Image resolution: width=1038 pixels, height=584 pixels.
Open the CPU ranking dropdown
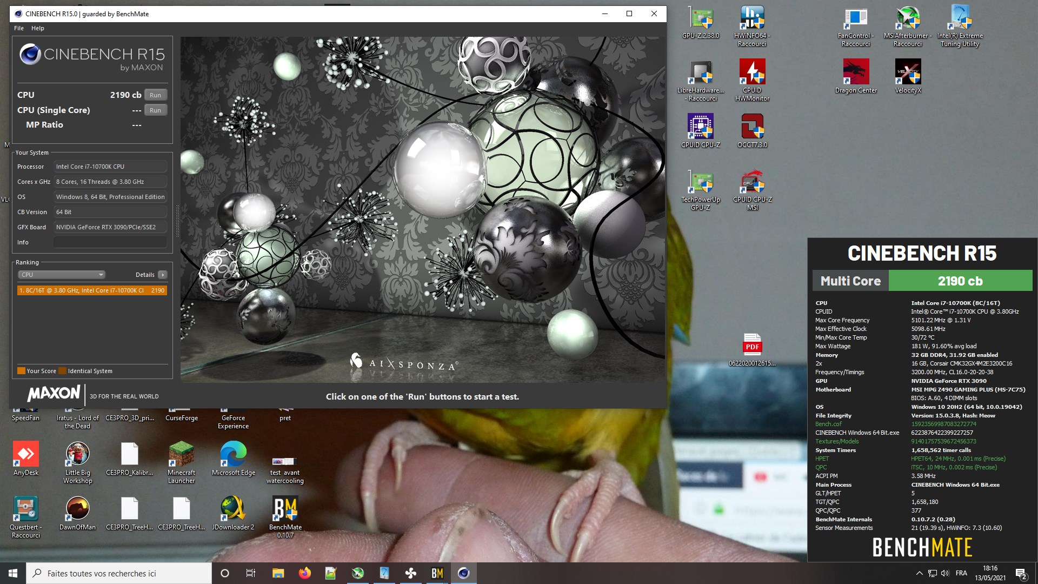[x=62, y=275]
